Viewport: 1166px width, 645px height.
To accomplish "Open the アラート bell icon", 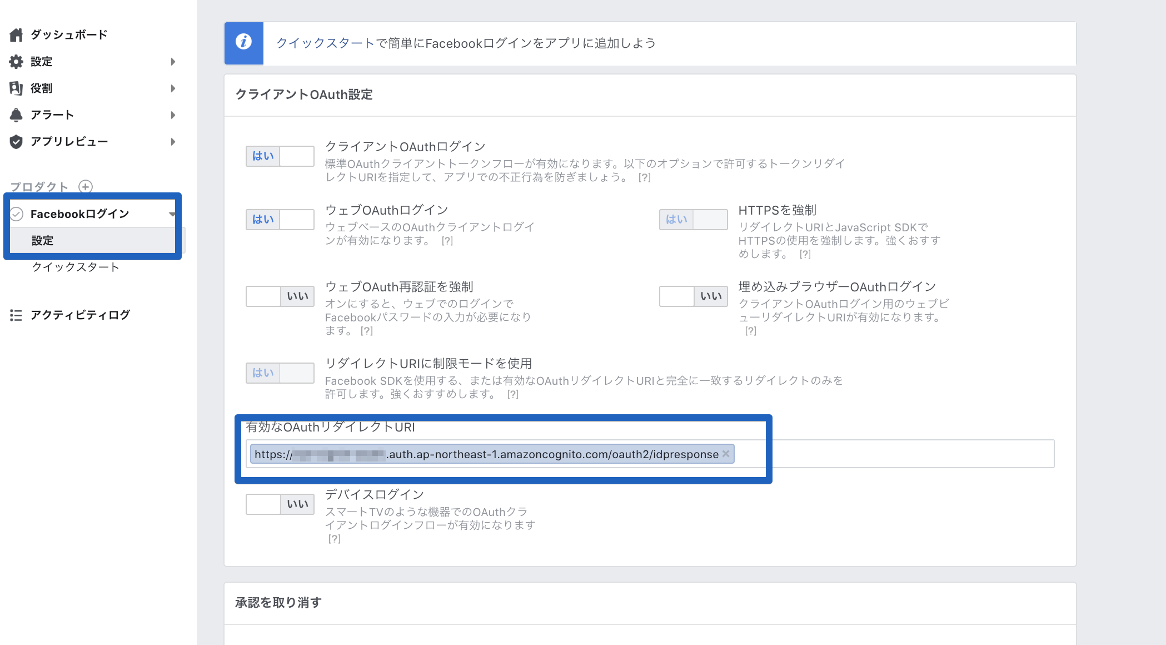I will tap(16, 115).
